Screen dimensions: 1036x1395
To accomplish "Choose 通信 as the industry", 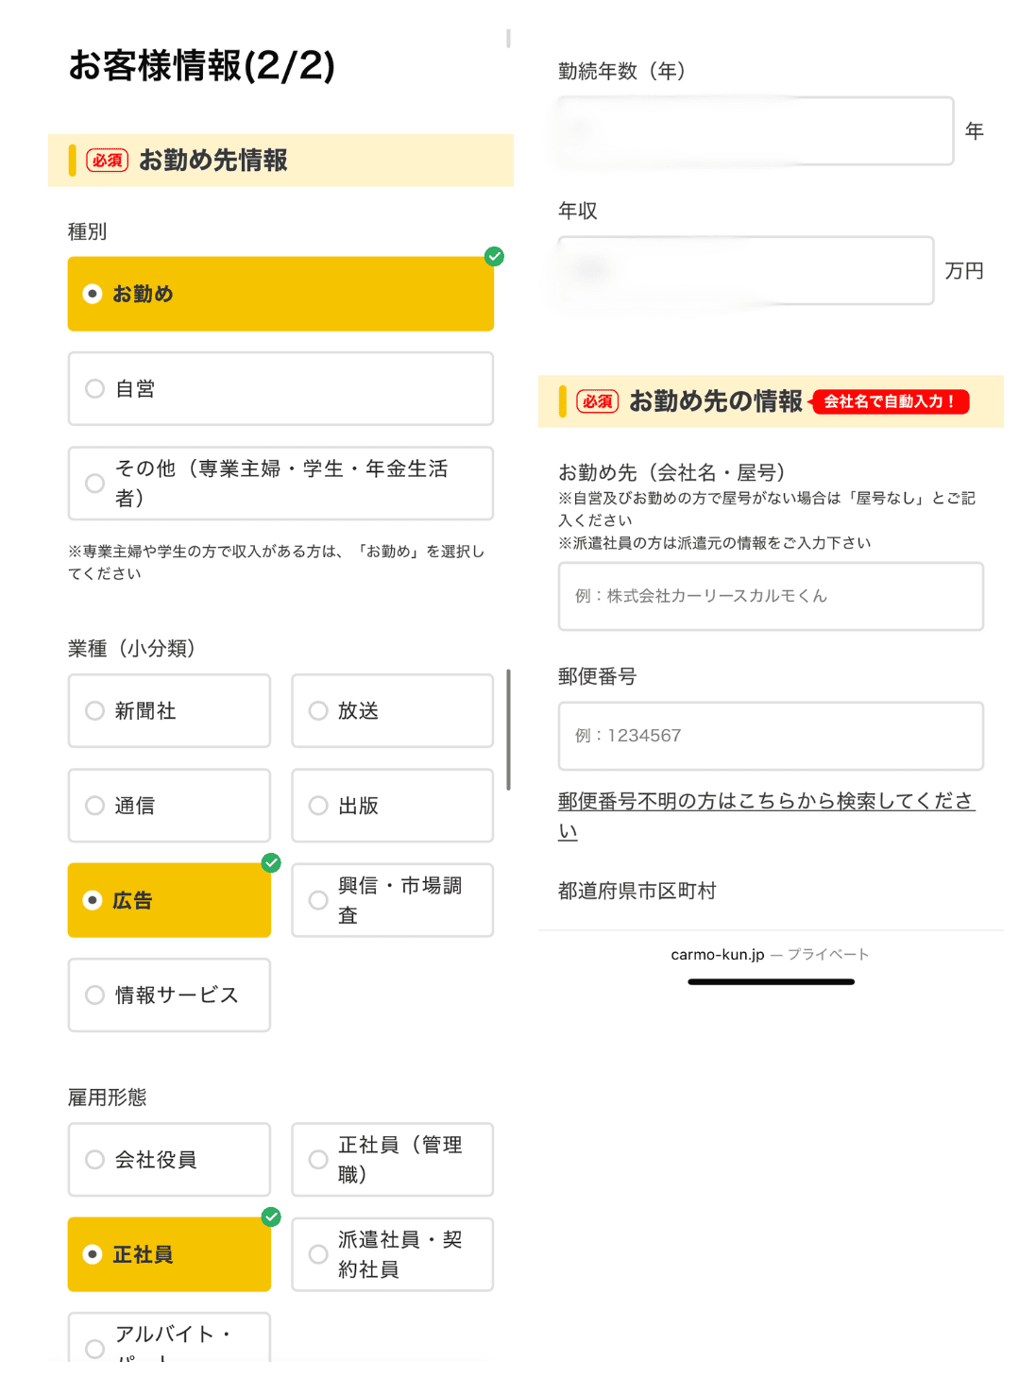I will pyautogui.click(x=168, y=806).
